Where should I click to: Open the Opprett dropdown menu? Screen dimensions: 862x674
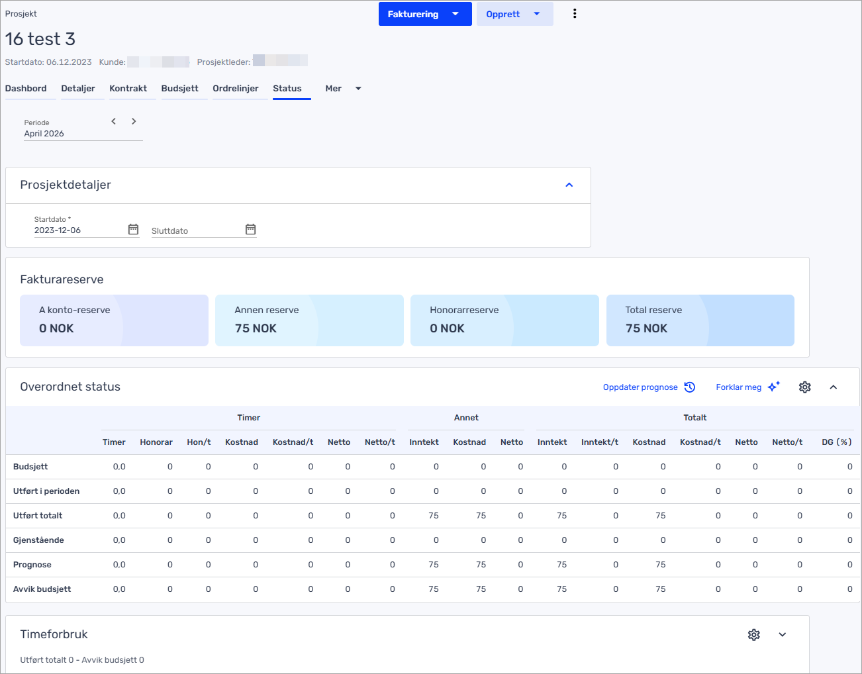(x=536, y=14)
